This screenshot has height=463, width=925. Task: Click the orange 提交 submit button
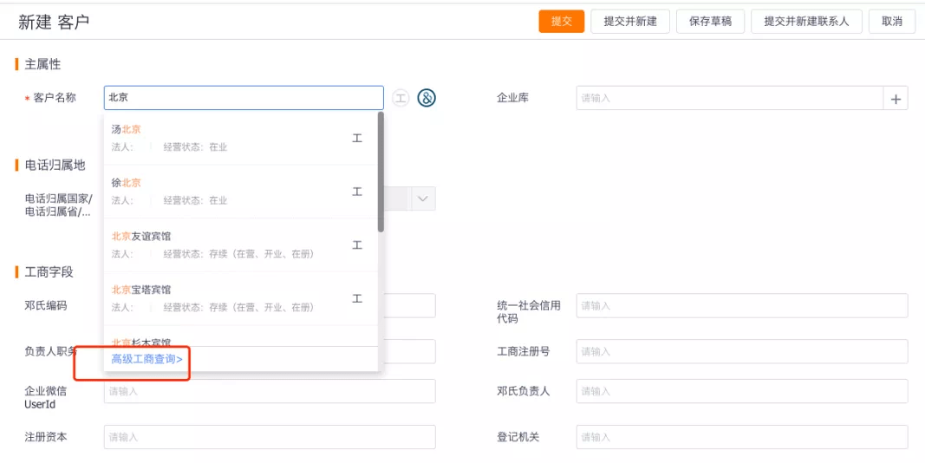[561, 21]
